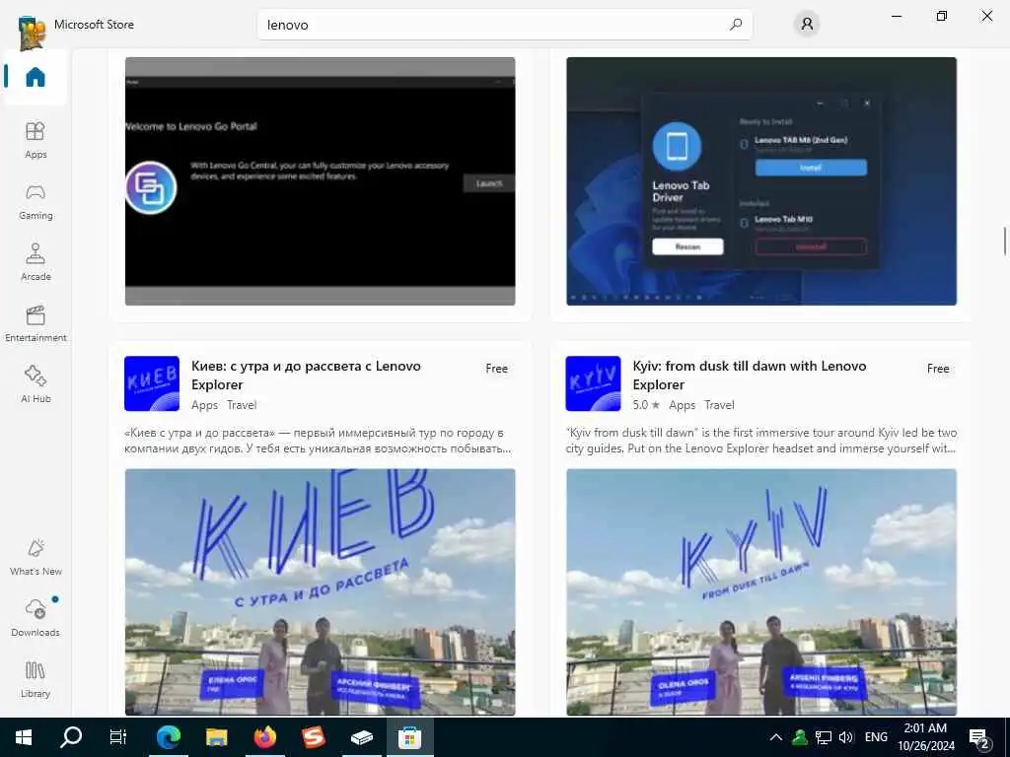Open AI Hub in the sidebar

coord(36,384)
